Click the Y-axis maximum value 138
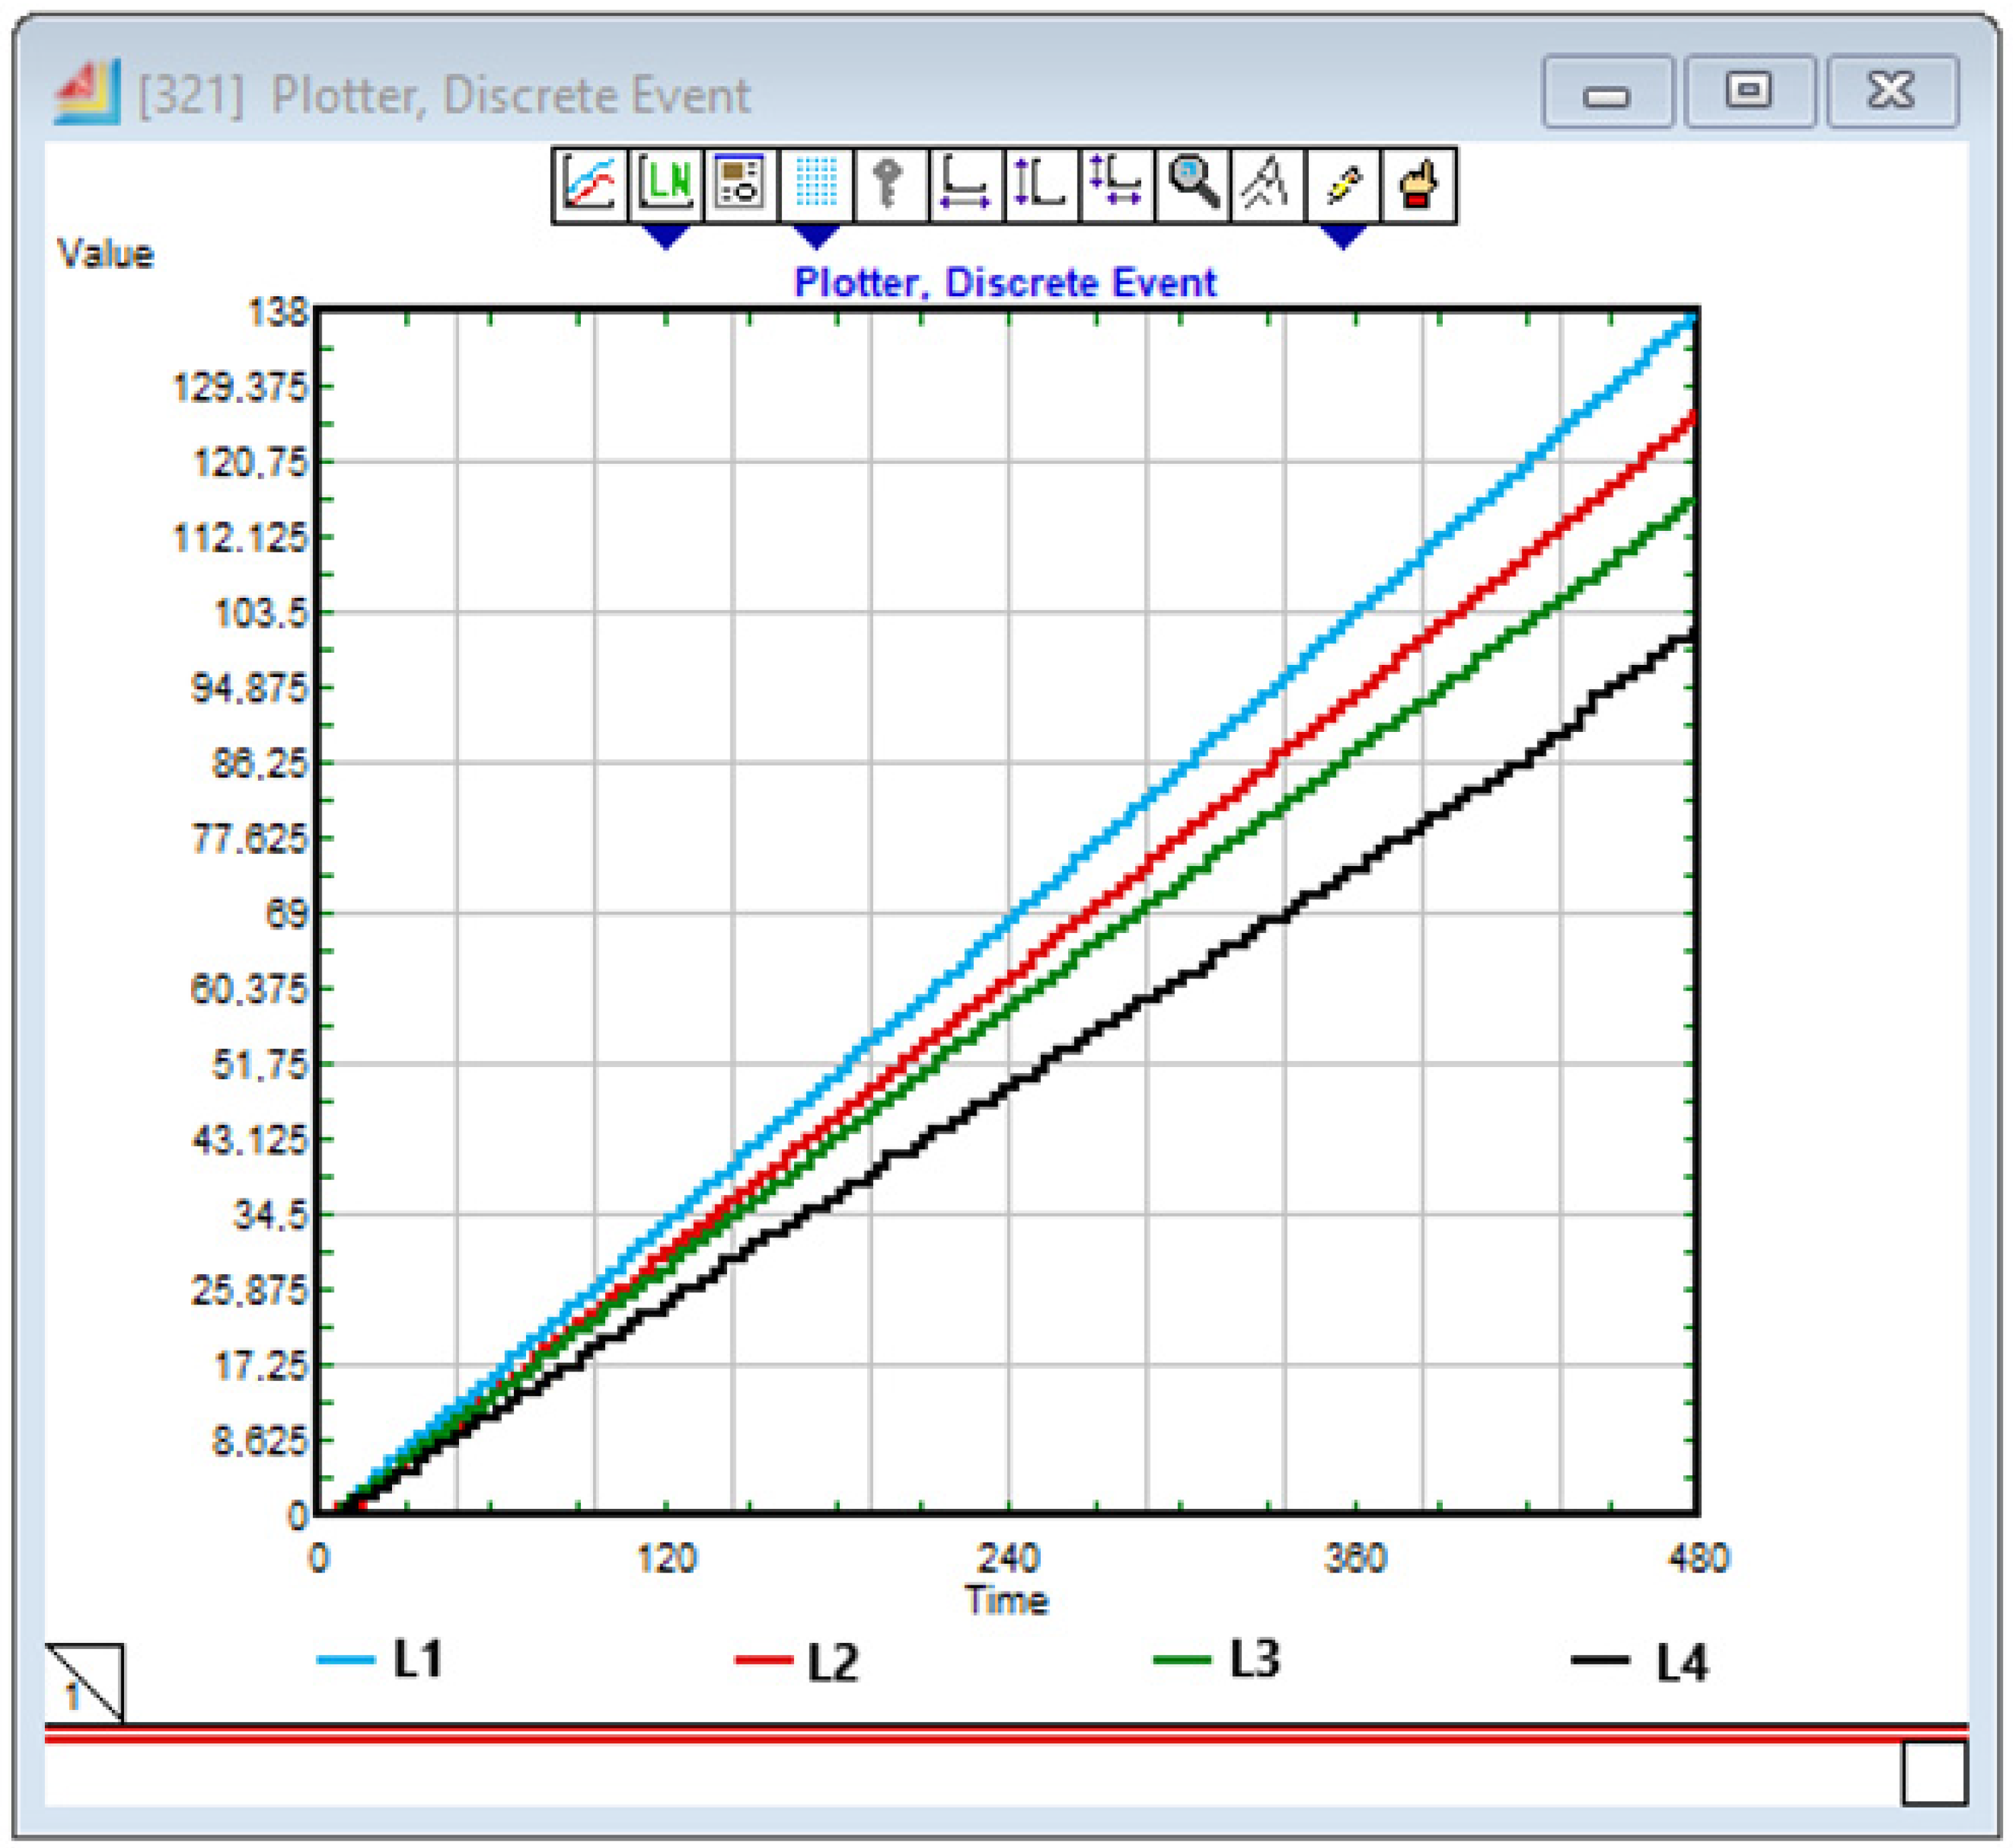This screenshot has width=2013, height=1848. (279, 313)
